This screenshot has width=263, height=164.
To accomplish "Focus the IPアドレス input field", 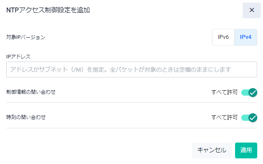I will (132, 69).
